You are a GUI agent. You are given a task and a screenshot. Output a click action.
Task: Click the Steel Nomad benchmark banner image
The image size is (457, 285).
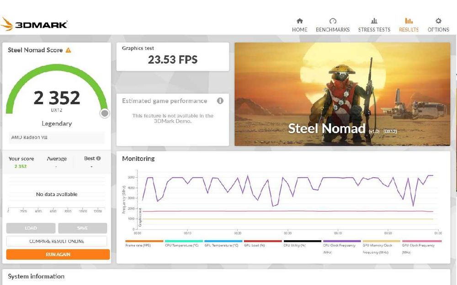(342, 94)
